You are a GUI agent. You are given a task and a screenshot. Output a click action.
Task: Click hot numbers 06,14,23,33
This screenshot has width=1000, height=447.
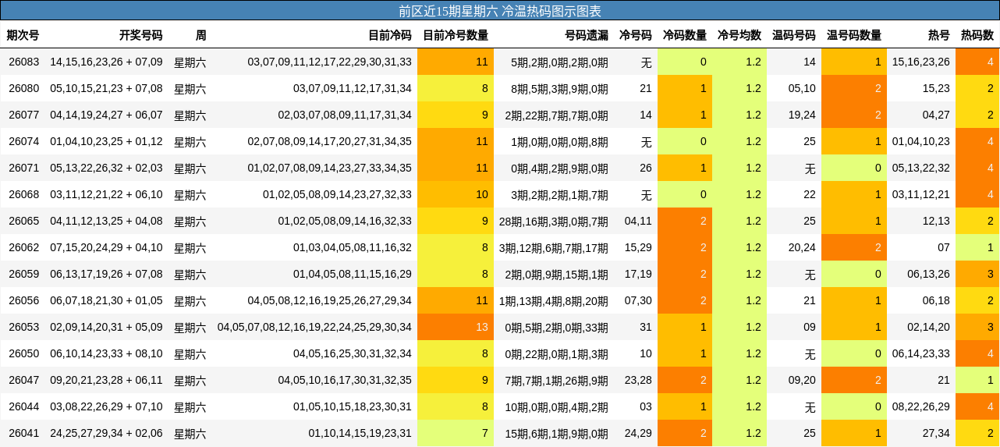921,353
